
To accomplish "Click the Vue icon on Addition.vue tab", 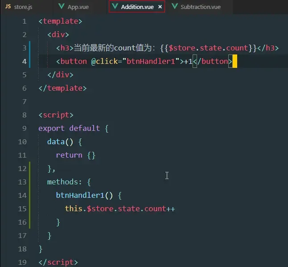I will pos(115,6).
